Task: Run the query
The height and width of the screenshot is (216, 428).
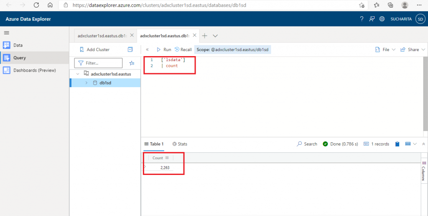Action: 164,49
